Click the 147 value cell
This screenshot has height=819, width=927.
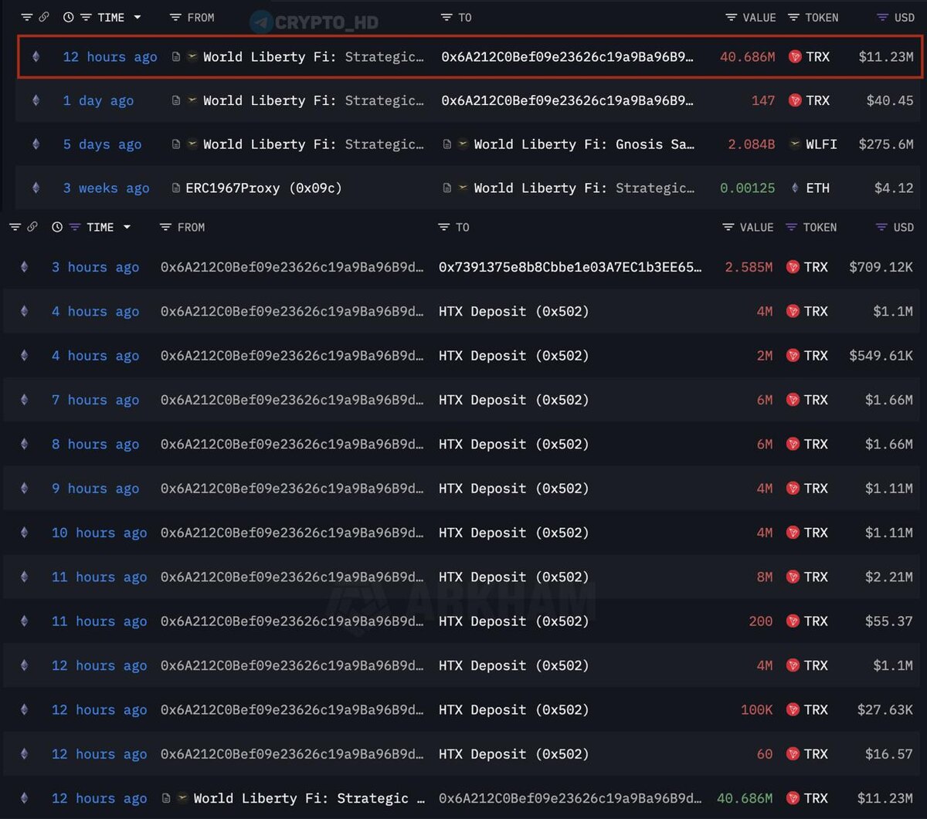[x=762, y=100]
